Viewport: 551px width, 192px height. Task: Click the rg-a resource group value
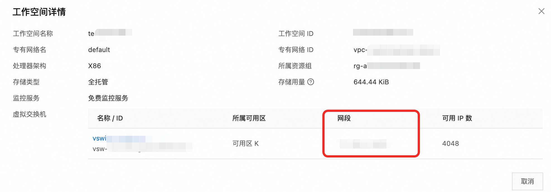[x=386, y=66]
